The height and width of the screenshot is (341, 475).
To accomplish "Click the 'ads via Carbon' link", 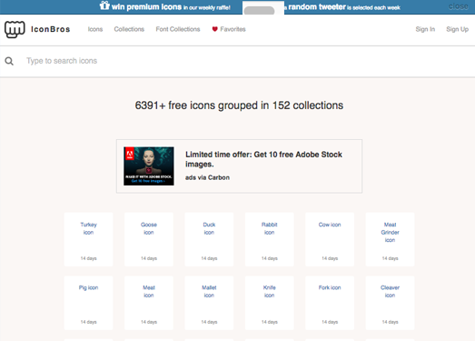I will pyautogui.click(x=207, y=177).
